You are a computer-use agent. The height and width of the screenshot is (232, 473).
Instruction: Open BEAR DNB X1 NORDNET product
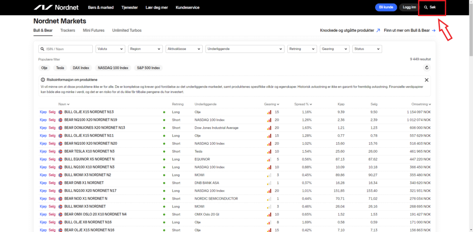[84, 183]
